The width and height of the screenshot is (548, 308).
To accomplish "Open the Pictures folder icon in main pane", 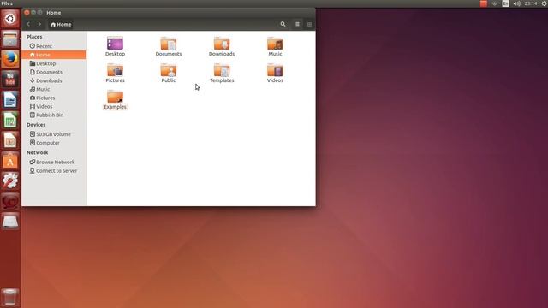I will point(115,70).
